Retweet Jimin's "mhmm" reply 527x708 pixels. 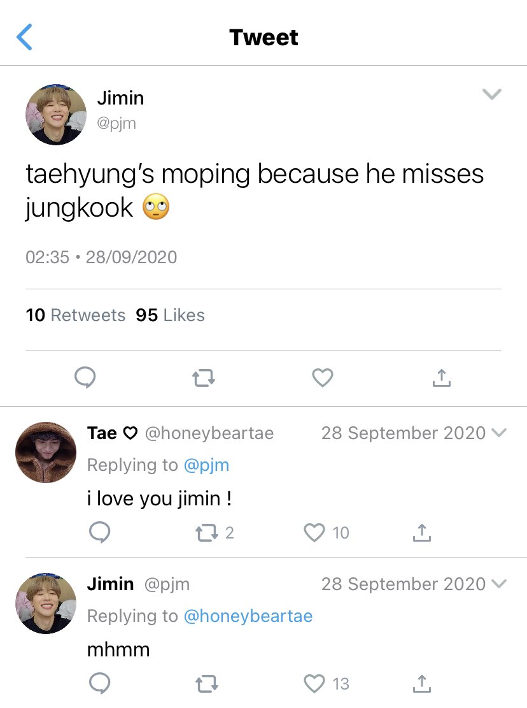tap(207, 684)
